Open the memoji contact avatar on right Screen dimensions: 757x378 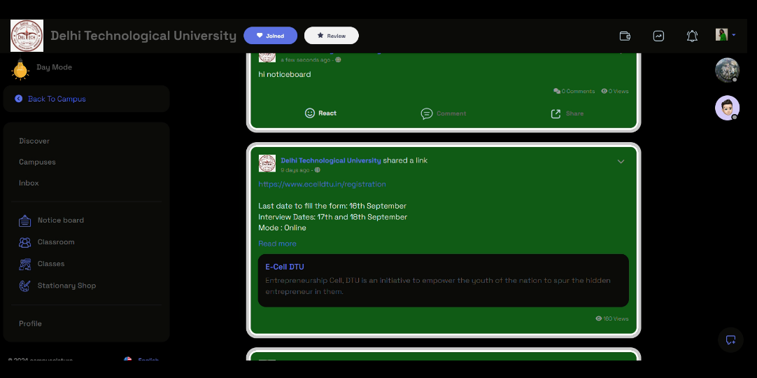click(727, 108)
